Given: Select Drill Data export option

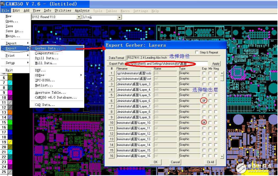Looking at the screenshot, I should (47, 58).
